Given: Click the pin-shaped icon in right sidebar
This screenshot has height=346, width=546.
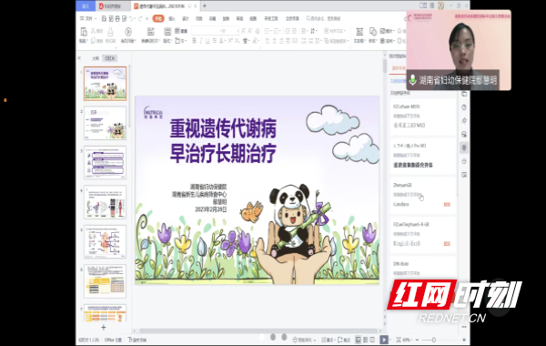Looking at the screenshot, I should click(x=464, y=120).
